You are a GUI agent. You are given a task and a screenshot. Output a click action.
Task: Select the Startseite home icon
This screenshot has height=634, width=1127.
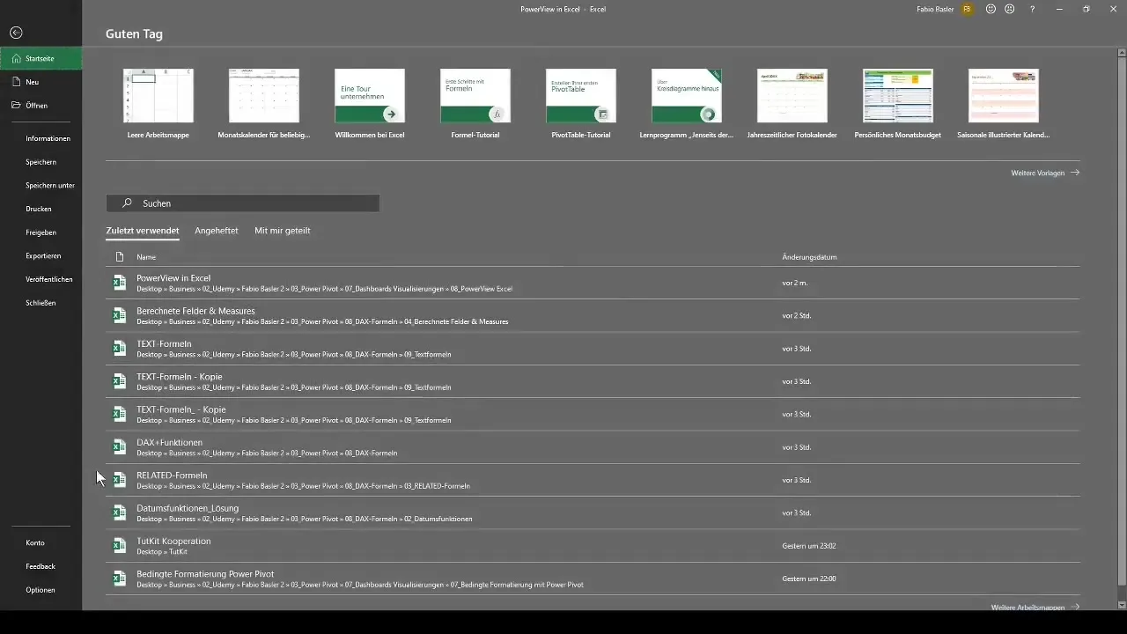coord(17,58)
